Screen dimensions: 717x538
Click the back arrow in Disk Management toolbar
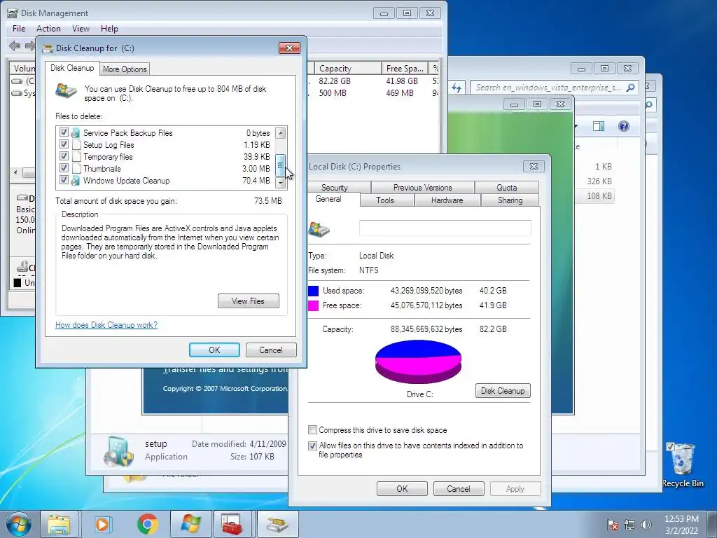pos(15,46)
